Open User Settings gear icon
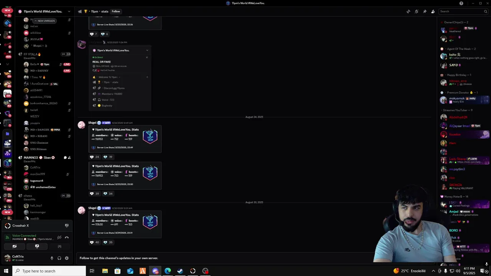Image resolution: width=491 pixels, height=276 pixels. pos(67,258)
